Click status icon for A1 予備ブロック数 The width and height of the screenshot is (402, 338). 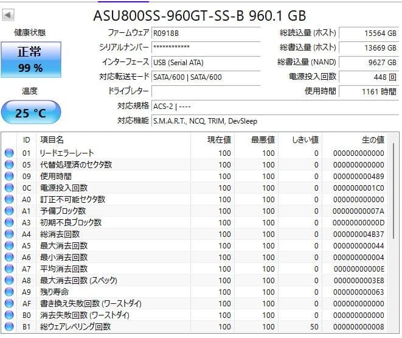pyautogui.click(x=9, y=211)
